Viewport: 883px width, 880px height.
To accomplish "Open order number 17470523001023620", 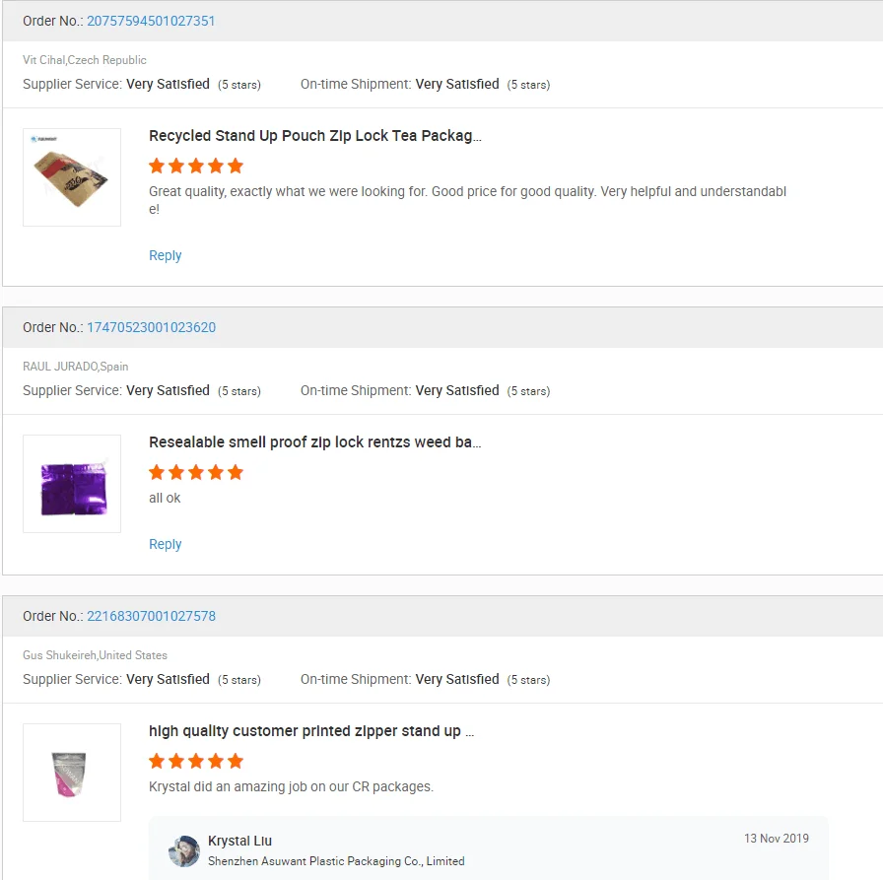I will (x=151, y=327).
